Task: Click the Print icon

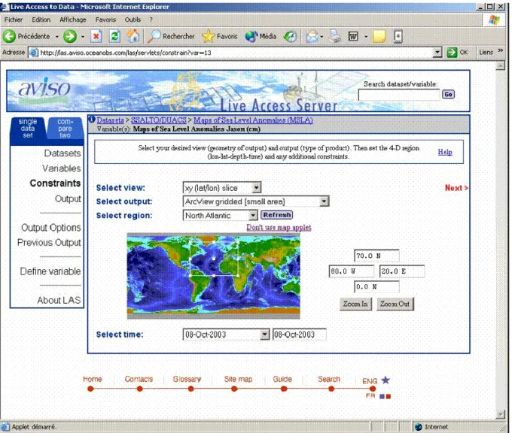Action: 334,36
